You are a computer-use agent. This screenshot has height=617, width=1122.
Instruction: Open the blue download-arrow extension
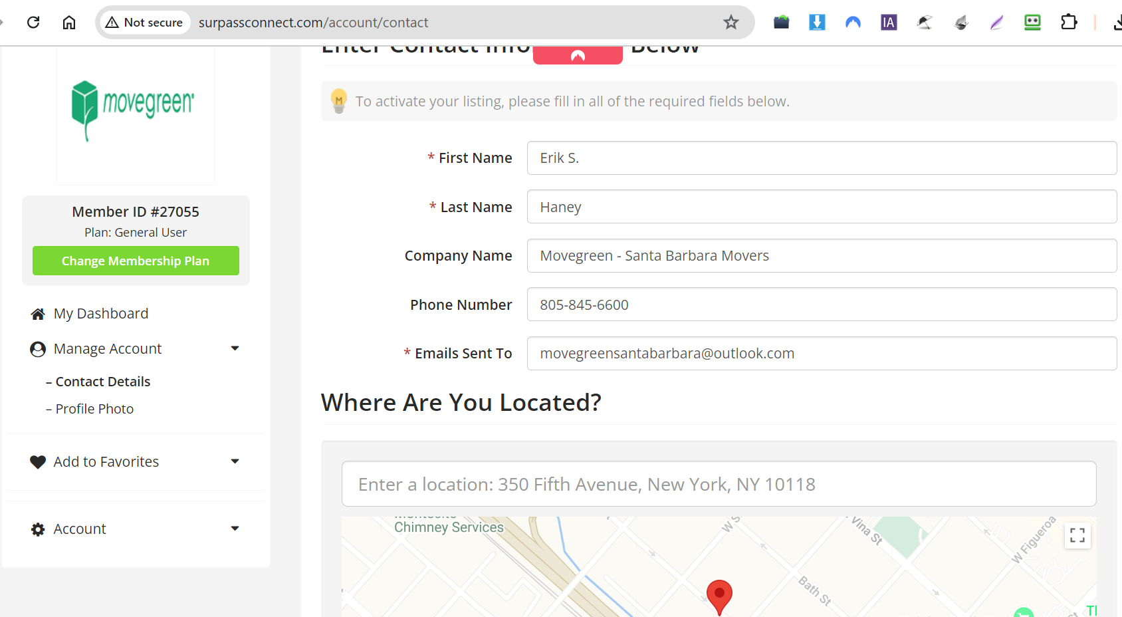point(817,23)
